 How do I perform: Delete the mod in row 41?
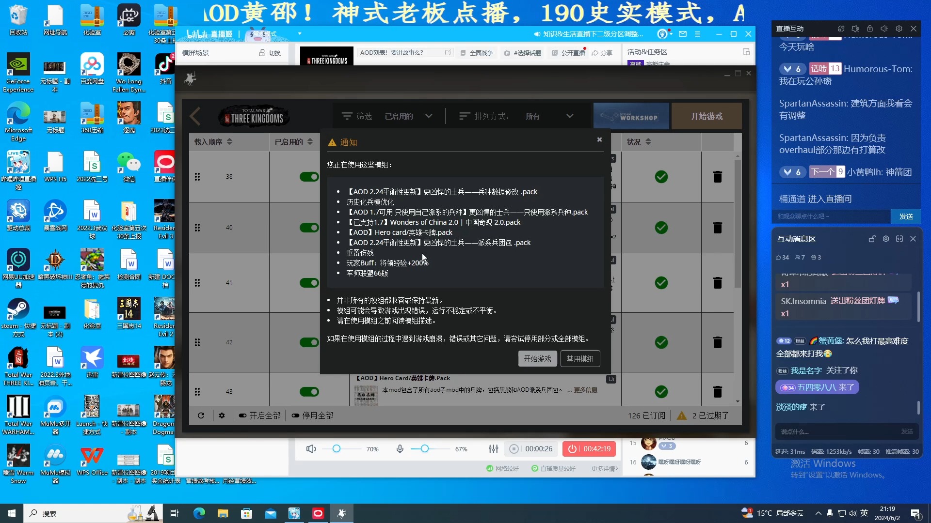coord(718,283)
